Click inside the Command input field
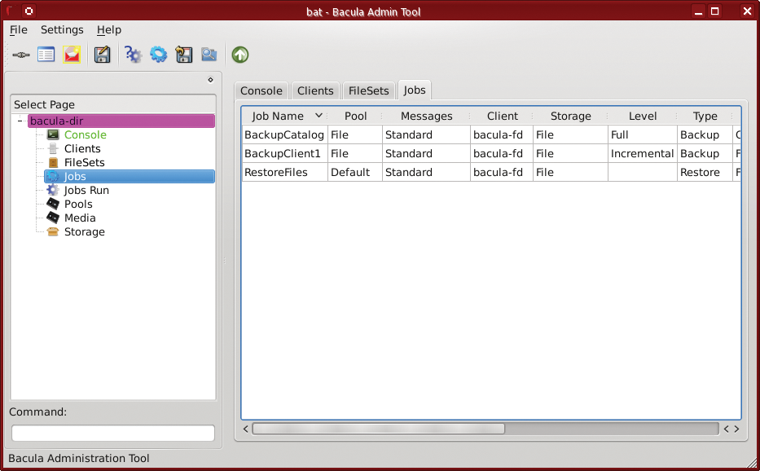Viewport: 760px width, 471px height. click(112, 433)
